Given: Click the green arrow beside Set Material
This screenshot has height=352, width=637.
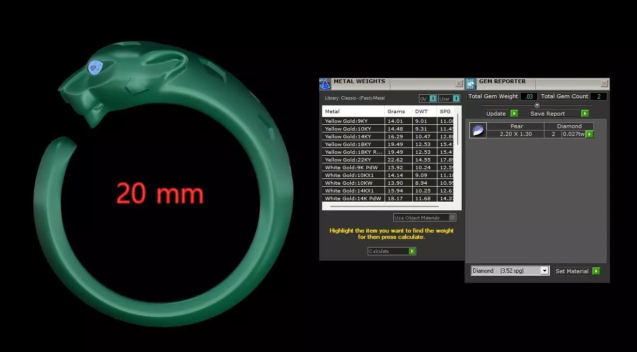Looking at the screenshot, I should coord(596,271).
